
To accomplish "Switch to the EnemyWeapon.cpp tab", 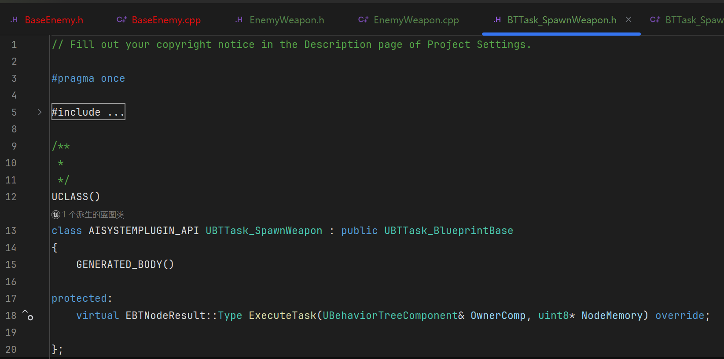I will 409,20.
